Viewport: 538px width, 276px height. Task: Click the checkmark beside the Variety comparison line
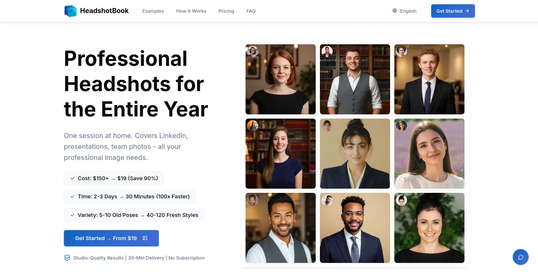72,215
